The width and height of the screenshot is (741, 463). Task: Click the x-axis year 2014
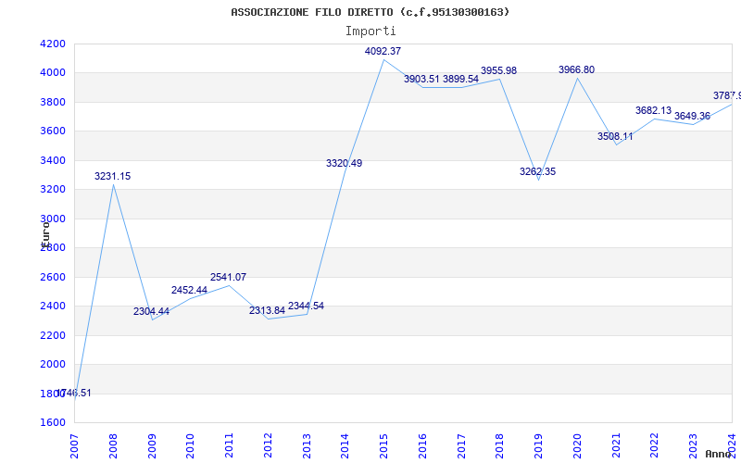tap(345, 445)
